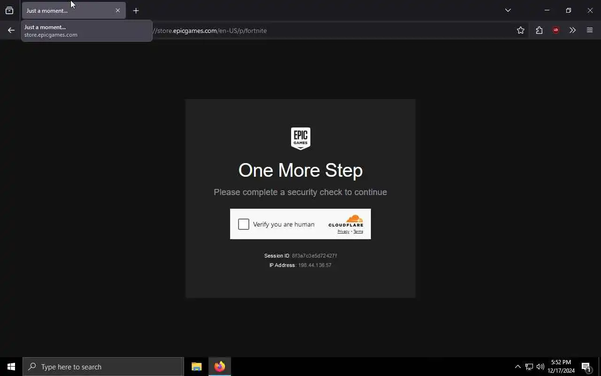Click the Type here to search box
This screenshot has height=376, width=601.
click(x=103, y=367)
